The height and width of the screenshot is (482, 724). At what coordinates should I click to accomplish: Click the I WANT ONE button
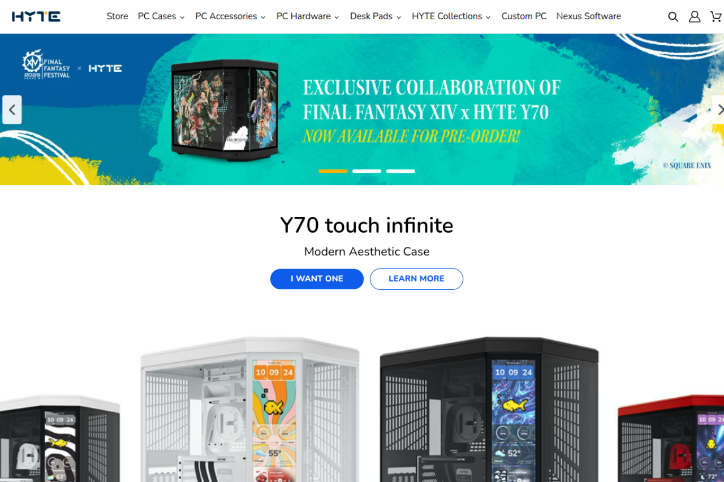(317, 279)
